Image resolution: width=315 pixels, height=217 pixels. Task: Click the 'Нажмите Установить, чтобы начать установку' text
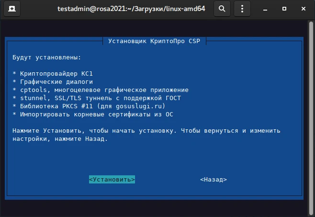pos(94,131)
